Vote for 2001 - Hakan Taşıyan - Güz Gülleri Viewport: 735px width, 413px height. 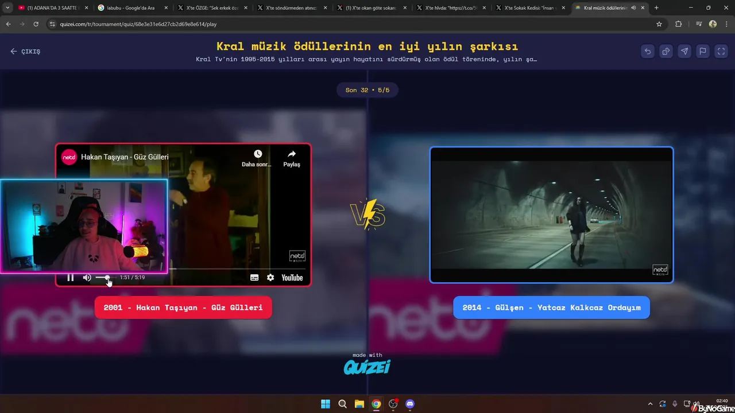pyautogui.click(x=183, y=307)
